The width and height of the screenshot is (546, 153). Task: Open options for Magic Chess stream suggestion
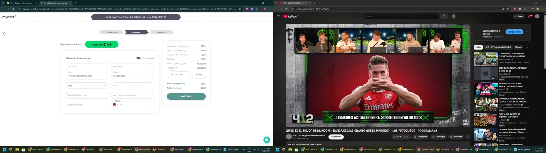click(530, 69)
